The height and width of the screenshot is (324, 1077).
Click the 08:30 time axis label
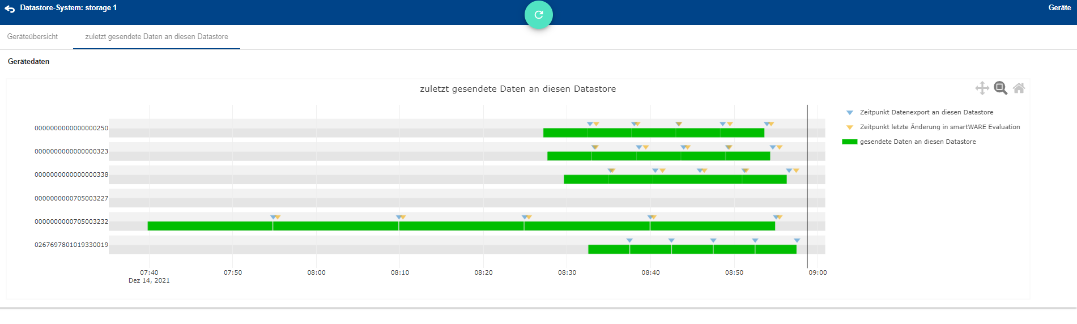tap(567, 272)
